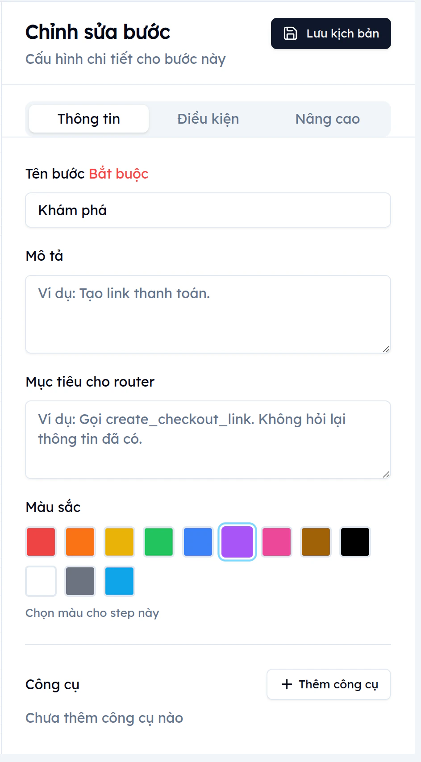Pick the yellow color swatch
This screenshot has width=421, height=762.
(119, 541)
